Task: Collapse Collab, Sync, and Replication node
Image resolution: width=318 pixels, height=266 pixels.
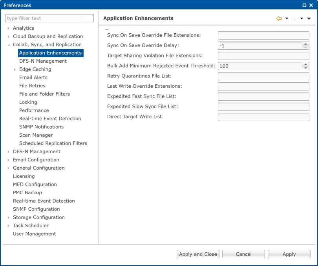Action: pos(9,45)
